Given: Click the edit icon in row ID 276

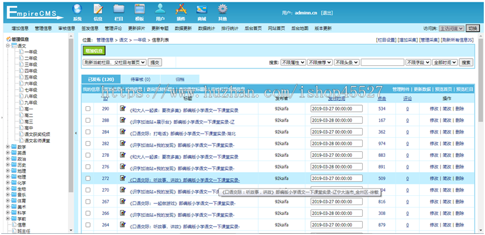Looking at the screenshot, I should pyautogui.click(x=123, y=167).
